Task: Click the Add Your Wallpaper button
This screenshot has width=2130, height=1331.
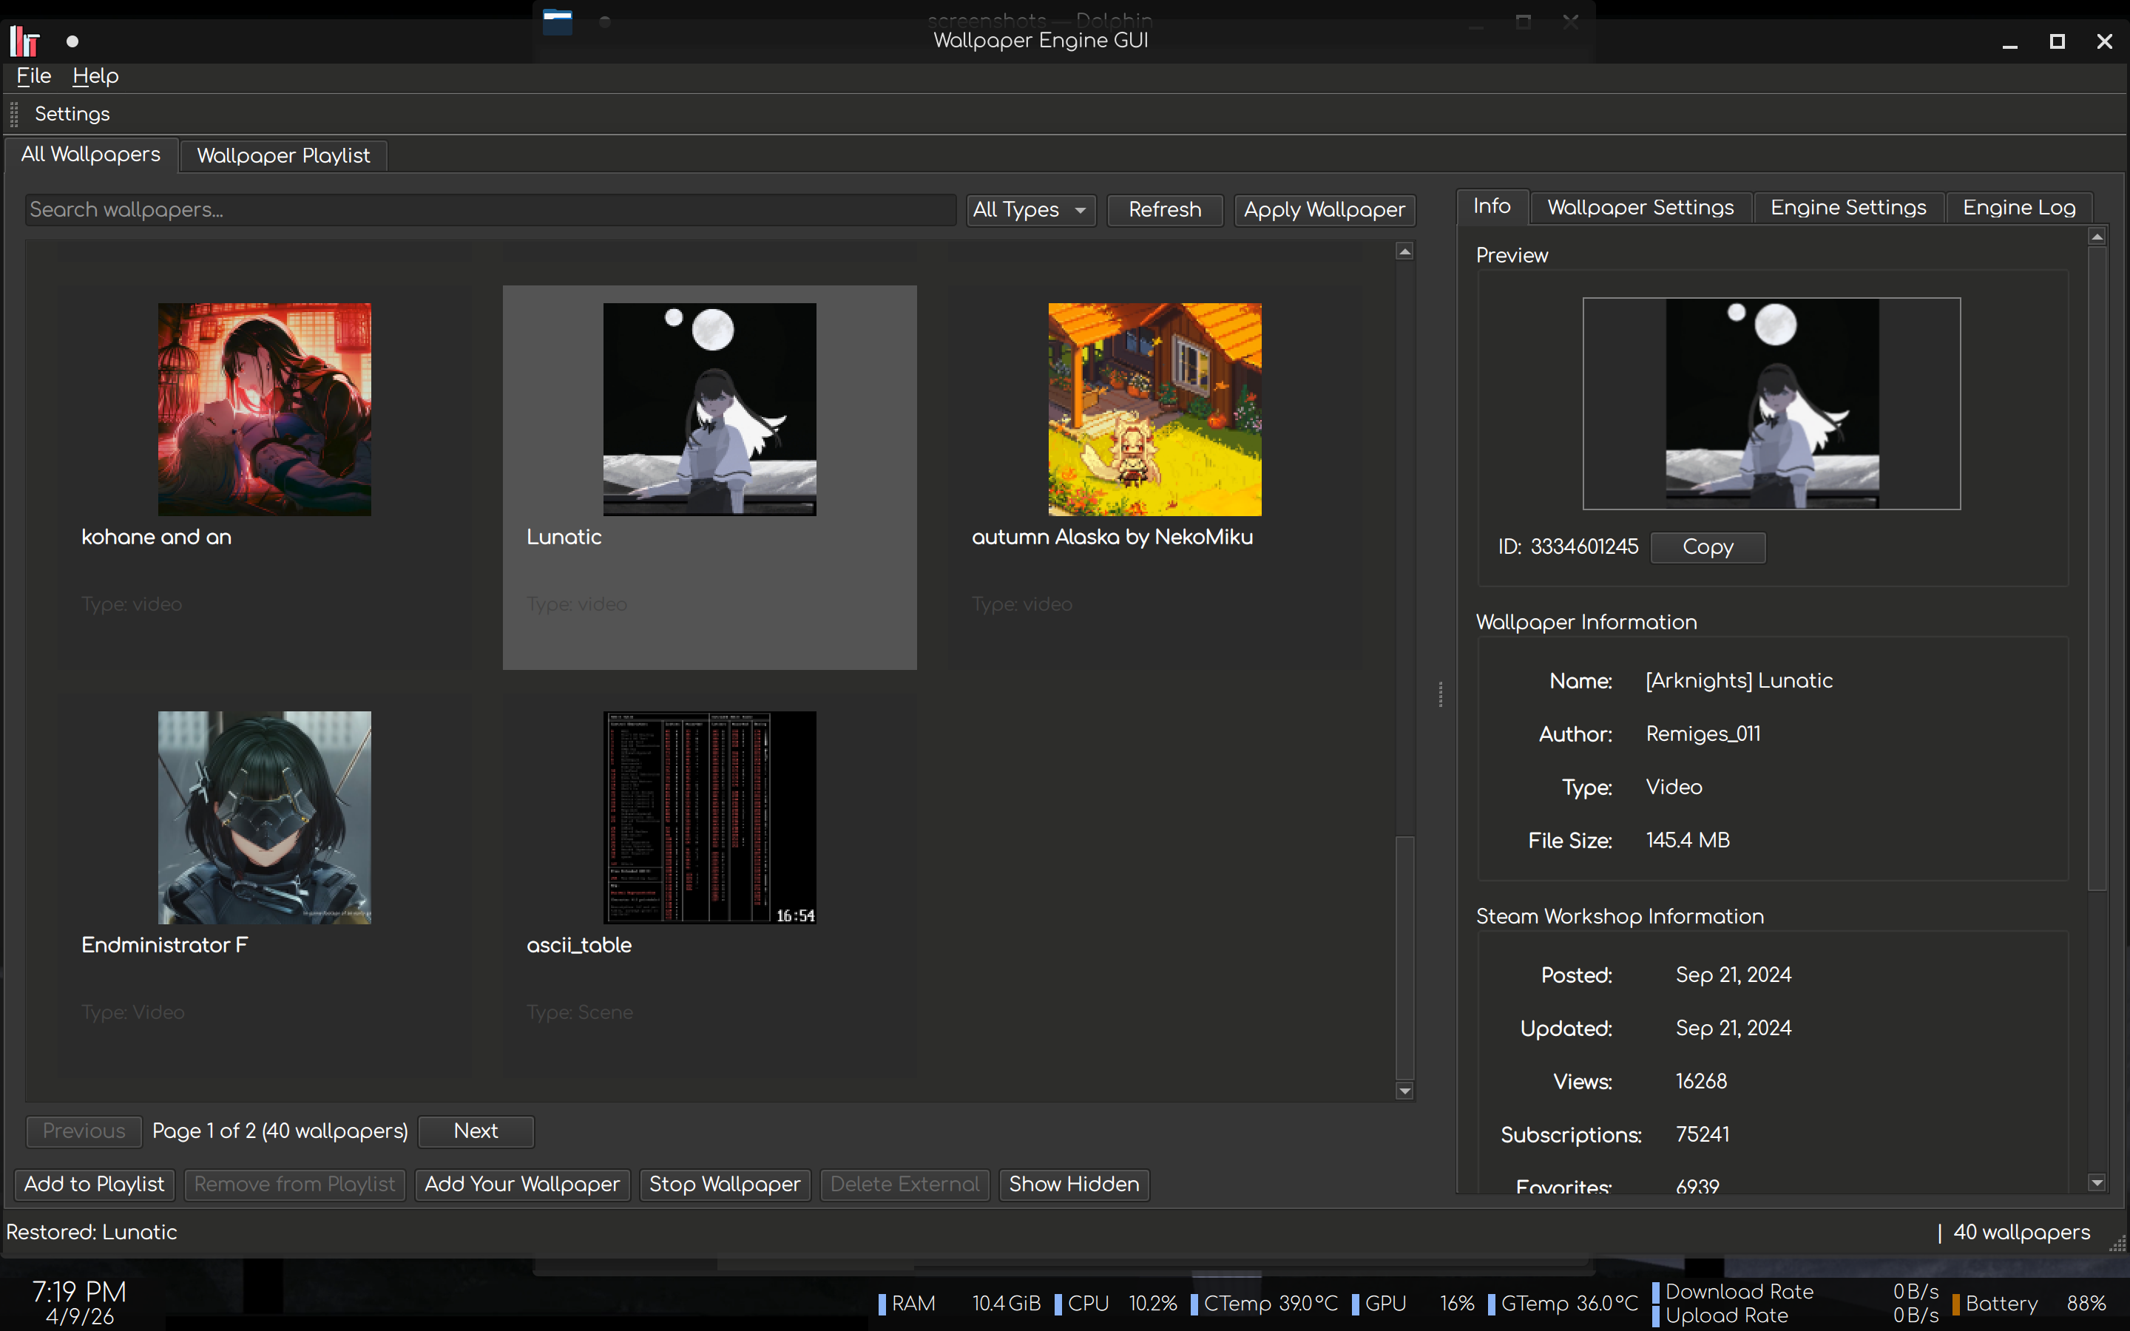Action: [522, 1184]
